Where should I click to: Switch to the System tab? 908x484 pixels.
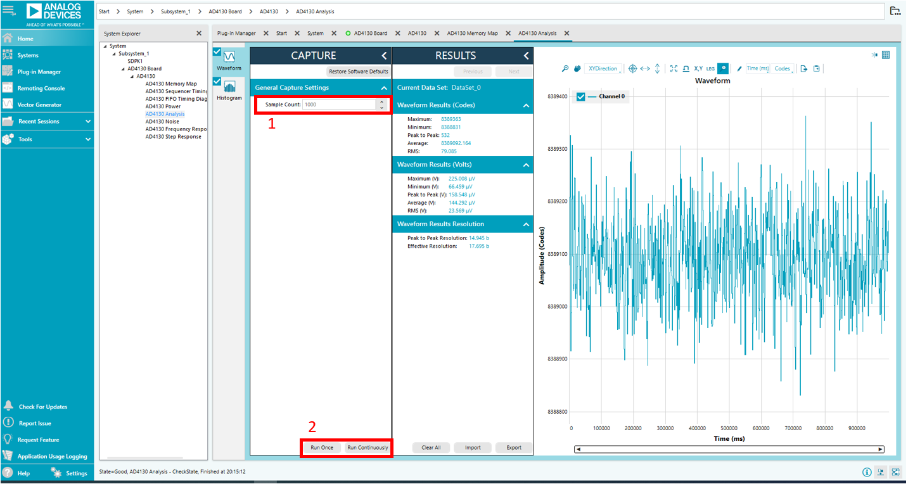316,33
